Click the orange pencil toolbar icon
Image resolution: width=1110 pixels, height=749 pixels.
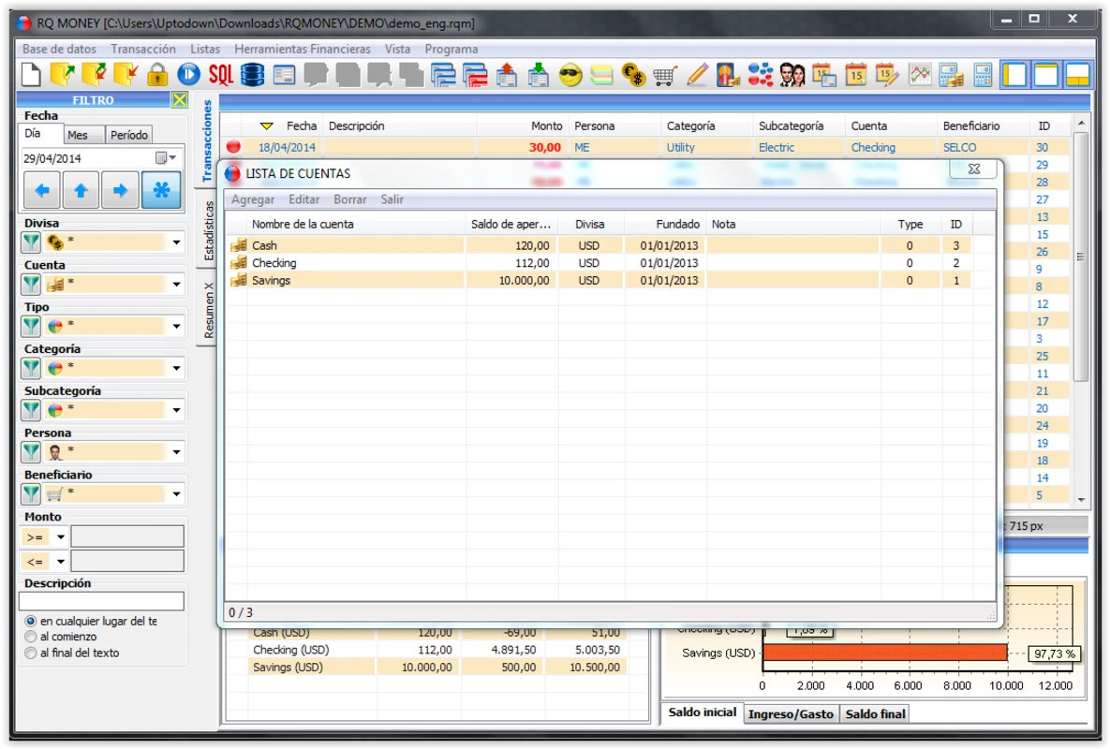coord(697,74)
